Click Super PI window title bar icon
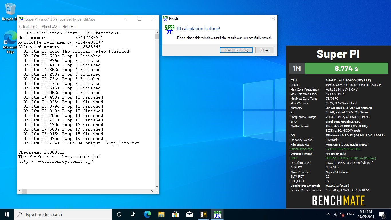 (x=21, y=19)
